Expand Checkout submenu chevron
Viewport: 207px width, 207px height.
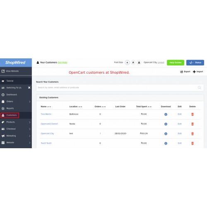(29, 129)
